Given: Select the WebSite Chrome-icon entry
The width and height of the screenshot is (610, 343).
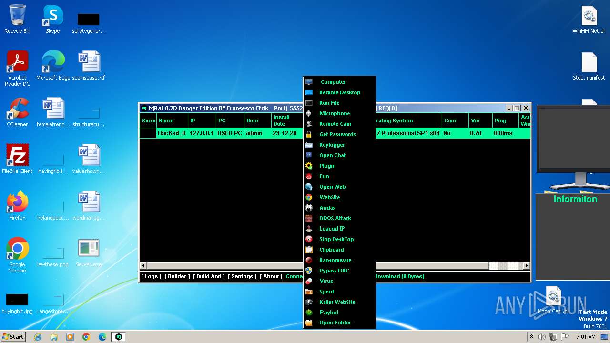Looking at the screenshot, I should click(339, 197).
